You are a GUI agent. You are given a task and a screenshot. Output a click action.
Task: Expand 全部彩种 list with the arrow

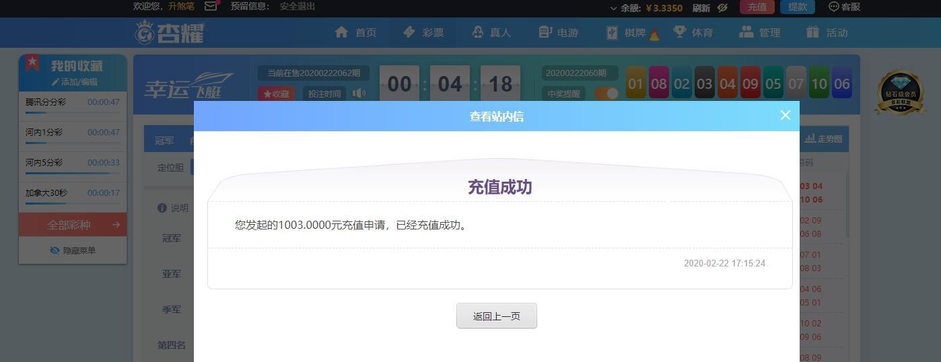pyautogui.click(x=116, y=225)
